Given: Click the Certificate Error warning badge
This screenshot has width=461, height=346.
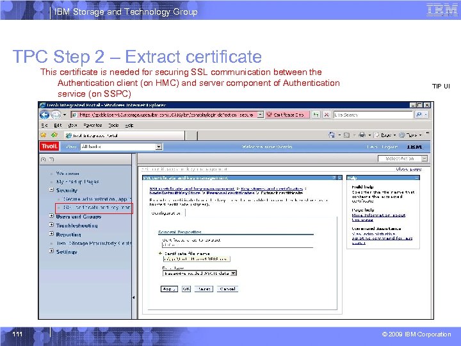Looking at the screenshot, I should point(287,115).
